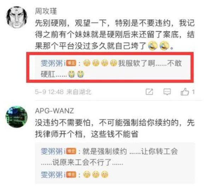
Task: Like the comment by 周玫瑾
Action: pos(185,92)
